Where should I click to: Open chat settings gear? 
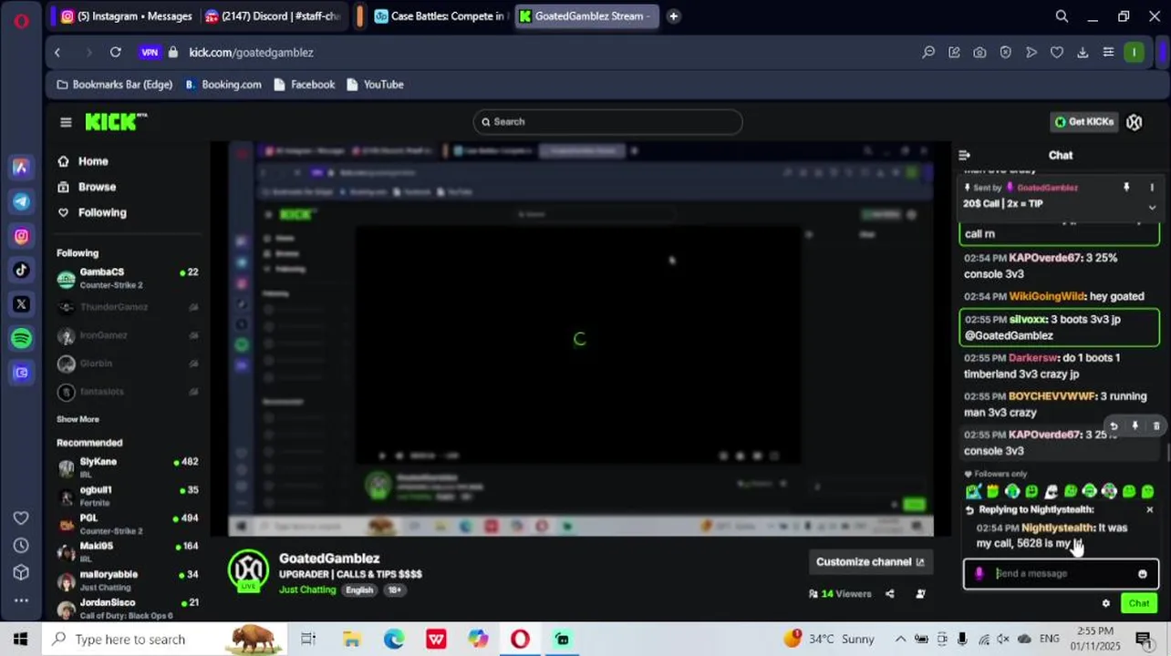pyautogui.click(x=1106, y=603)
